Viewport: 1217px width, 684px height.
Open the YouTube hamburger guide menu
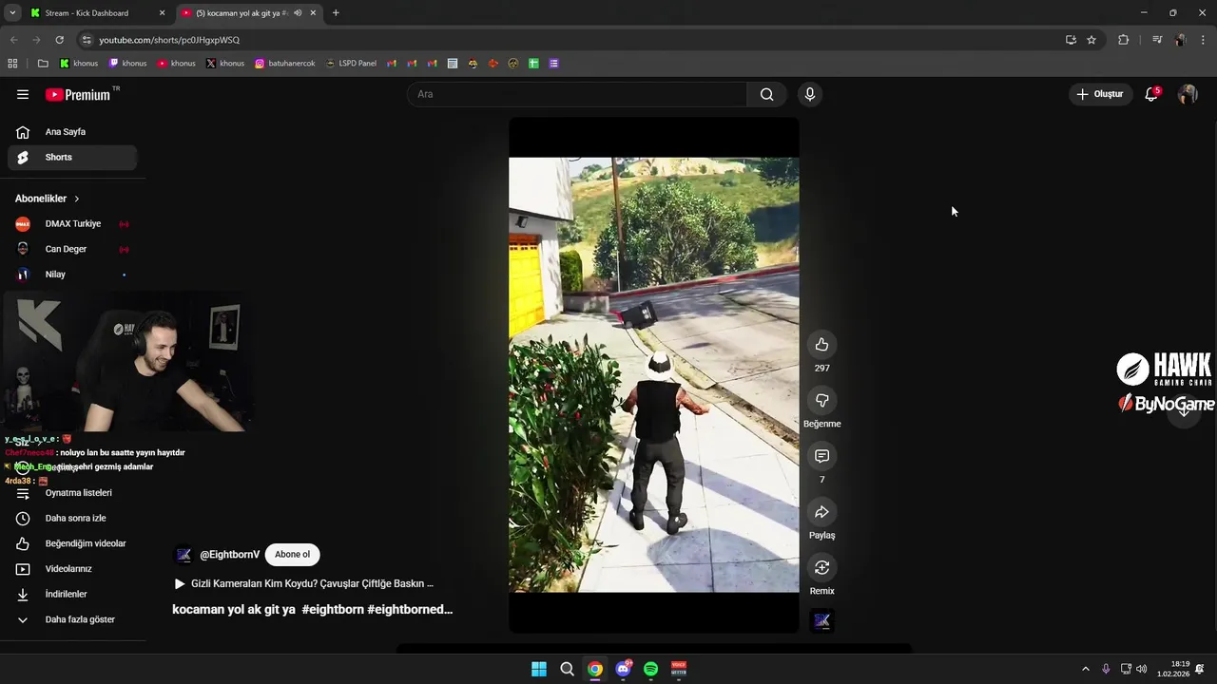pos(23,94)
